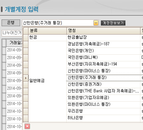
Task: Click the current row arrow indicator
Action: tap(26, 78)
